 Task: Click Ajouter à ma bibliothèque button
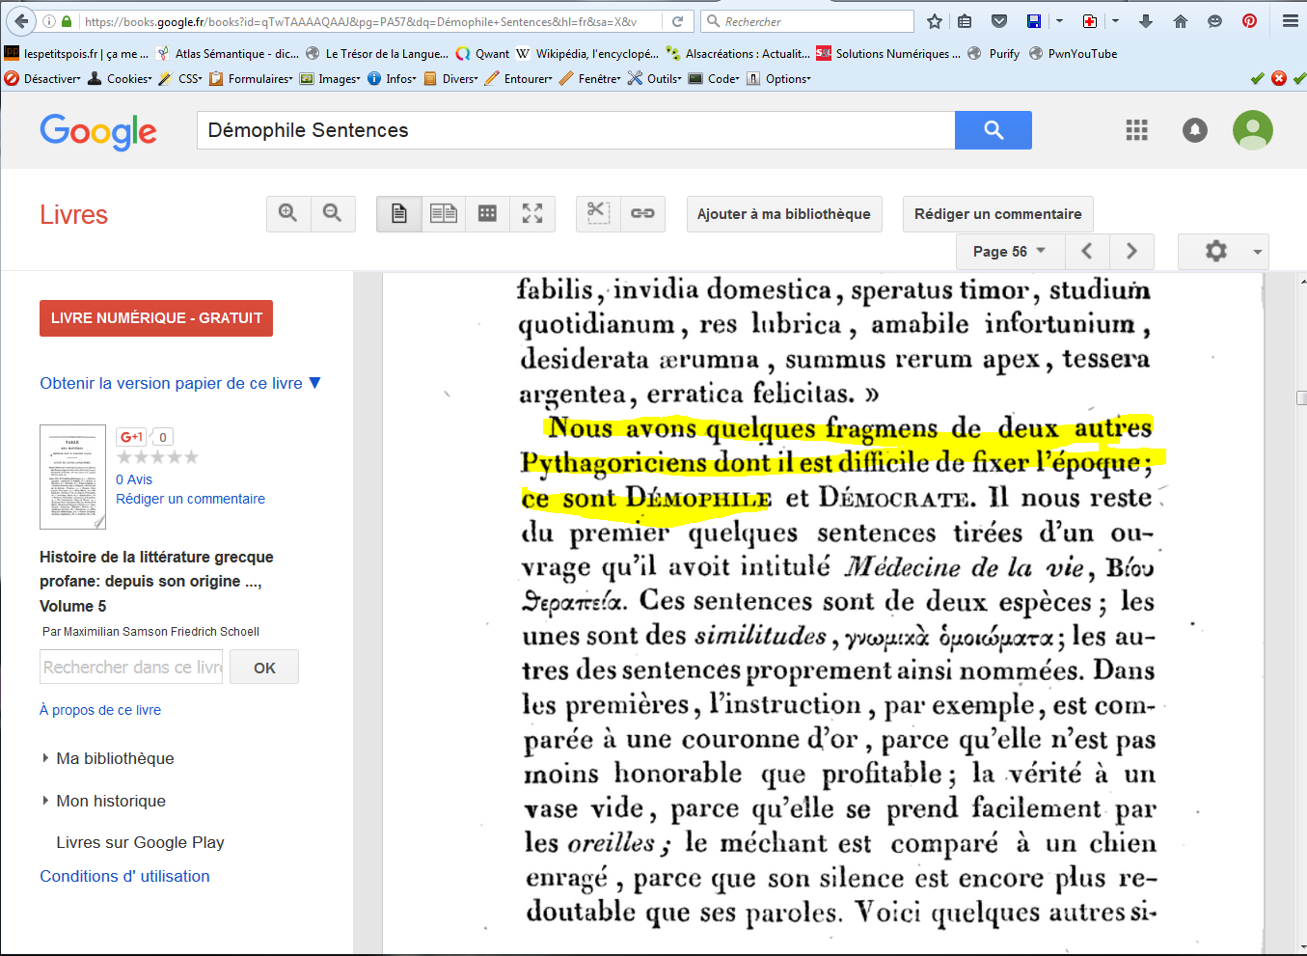point(783,214)
